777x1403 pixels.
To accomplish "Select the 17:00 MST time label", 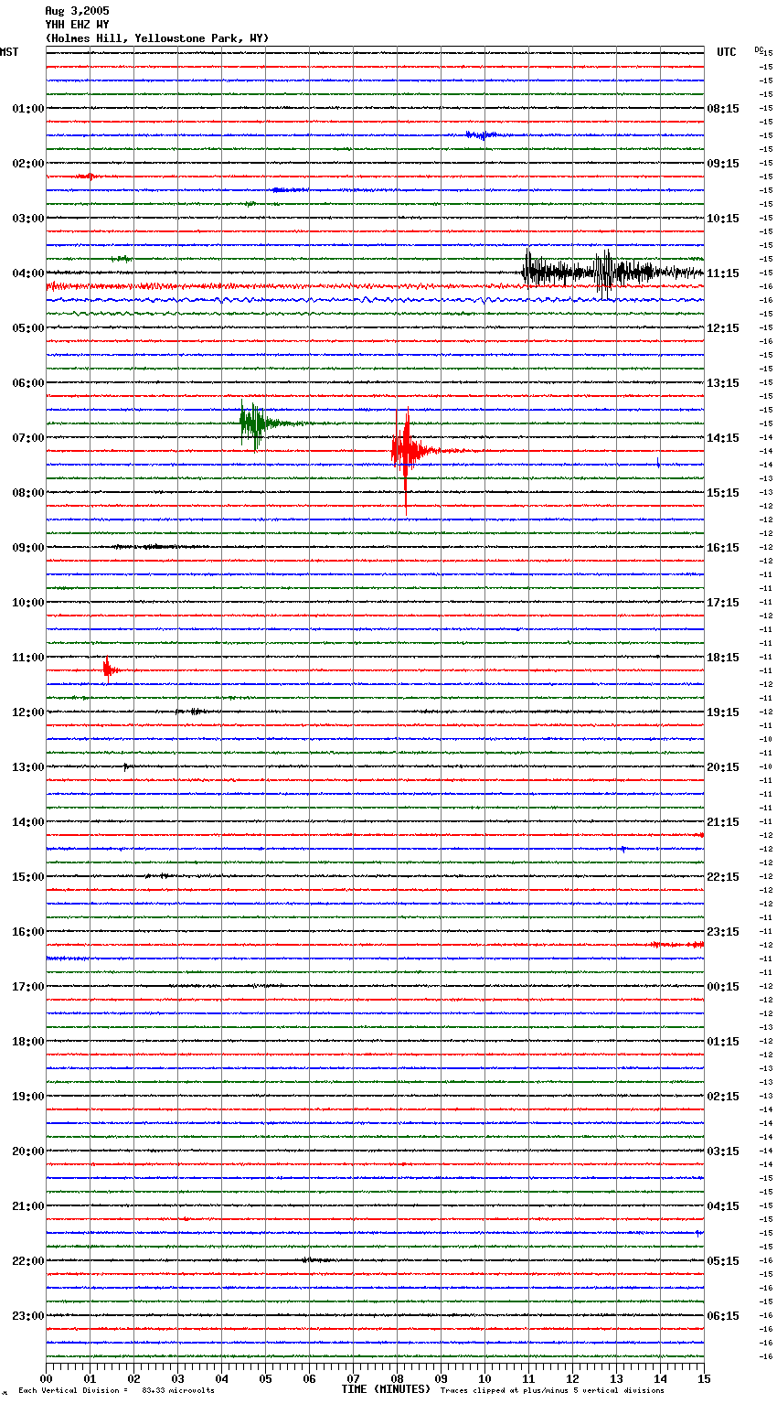I will click(28, 987).
